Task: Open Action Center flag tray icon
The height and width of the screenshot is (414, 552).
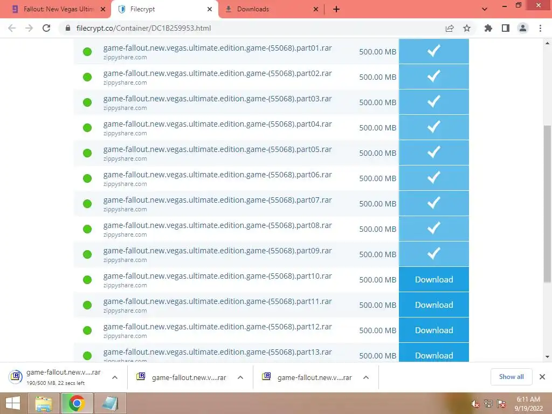Action: 501,404
